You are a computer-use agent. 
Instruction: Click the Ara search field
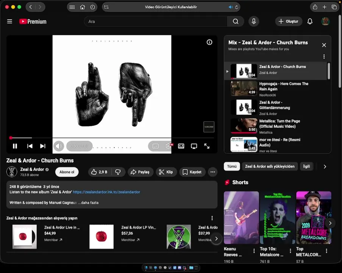click(156, 21)
